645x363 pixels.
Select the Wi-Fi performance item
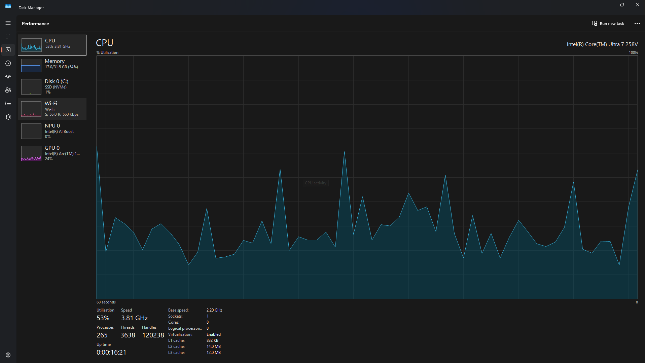pyautogui.click(x=52, y=109)
